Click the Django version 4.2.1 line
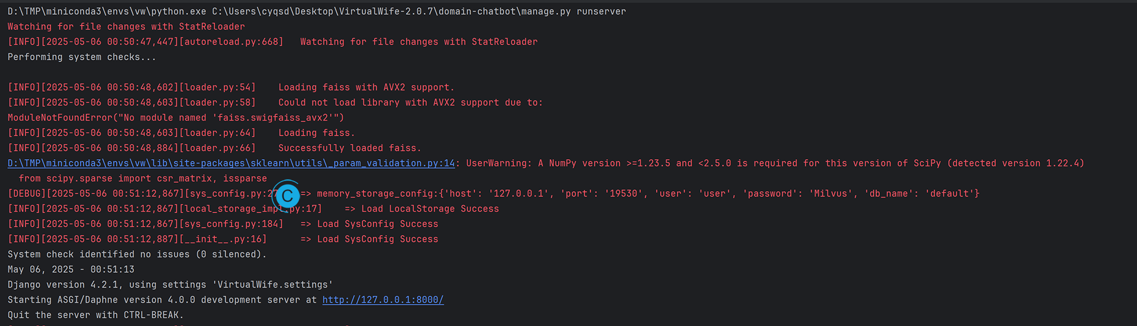 [x=170, y=285]
